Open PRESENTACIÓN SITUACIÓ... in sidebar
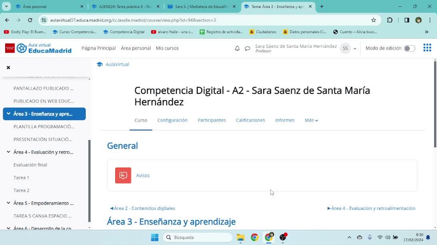Image resolution: width=437 pixels, height=245 pixels. point(43,139)
